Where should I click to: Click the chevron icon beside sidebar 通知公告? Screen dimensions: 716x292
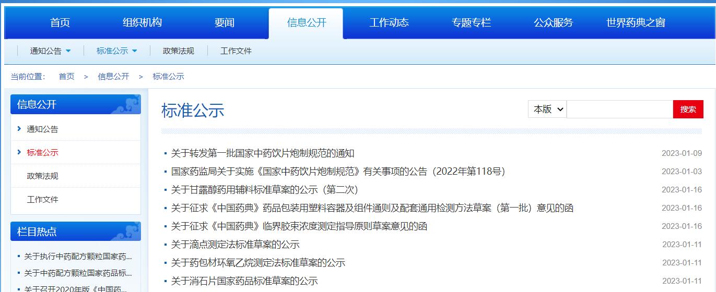pyautogui.click(x=19, y=129)
